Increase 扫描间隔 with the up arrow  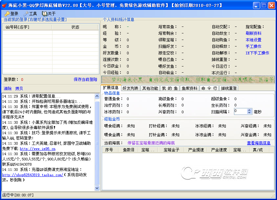tap(249, 110)
